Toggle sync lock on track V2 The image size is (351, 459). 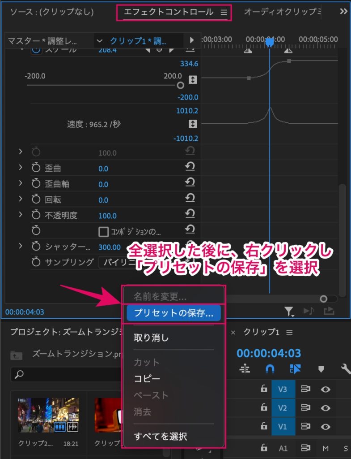(306, 407)
